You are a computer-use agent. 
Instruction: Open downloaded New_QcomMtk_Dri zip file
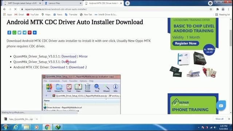[19, 119]
